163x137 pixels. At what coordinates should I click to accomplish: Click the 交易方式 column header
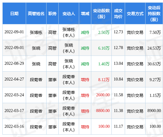click(x=135, y=14)
